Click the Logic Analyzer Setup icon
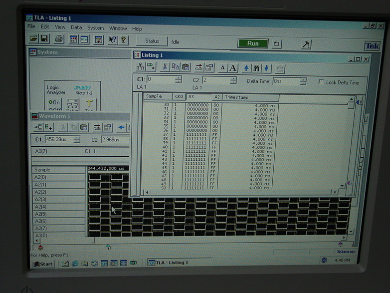The height and width of the screenshot is (293, 390). pyautogui.click(x=72, y=104)
